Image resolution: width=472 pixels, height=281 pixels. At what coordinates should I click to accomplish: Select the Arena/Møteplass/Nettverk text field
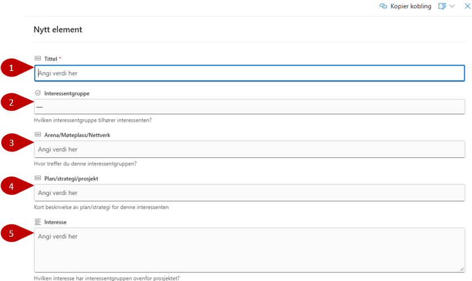pyautogui.click(x=250, y=149)
